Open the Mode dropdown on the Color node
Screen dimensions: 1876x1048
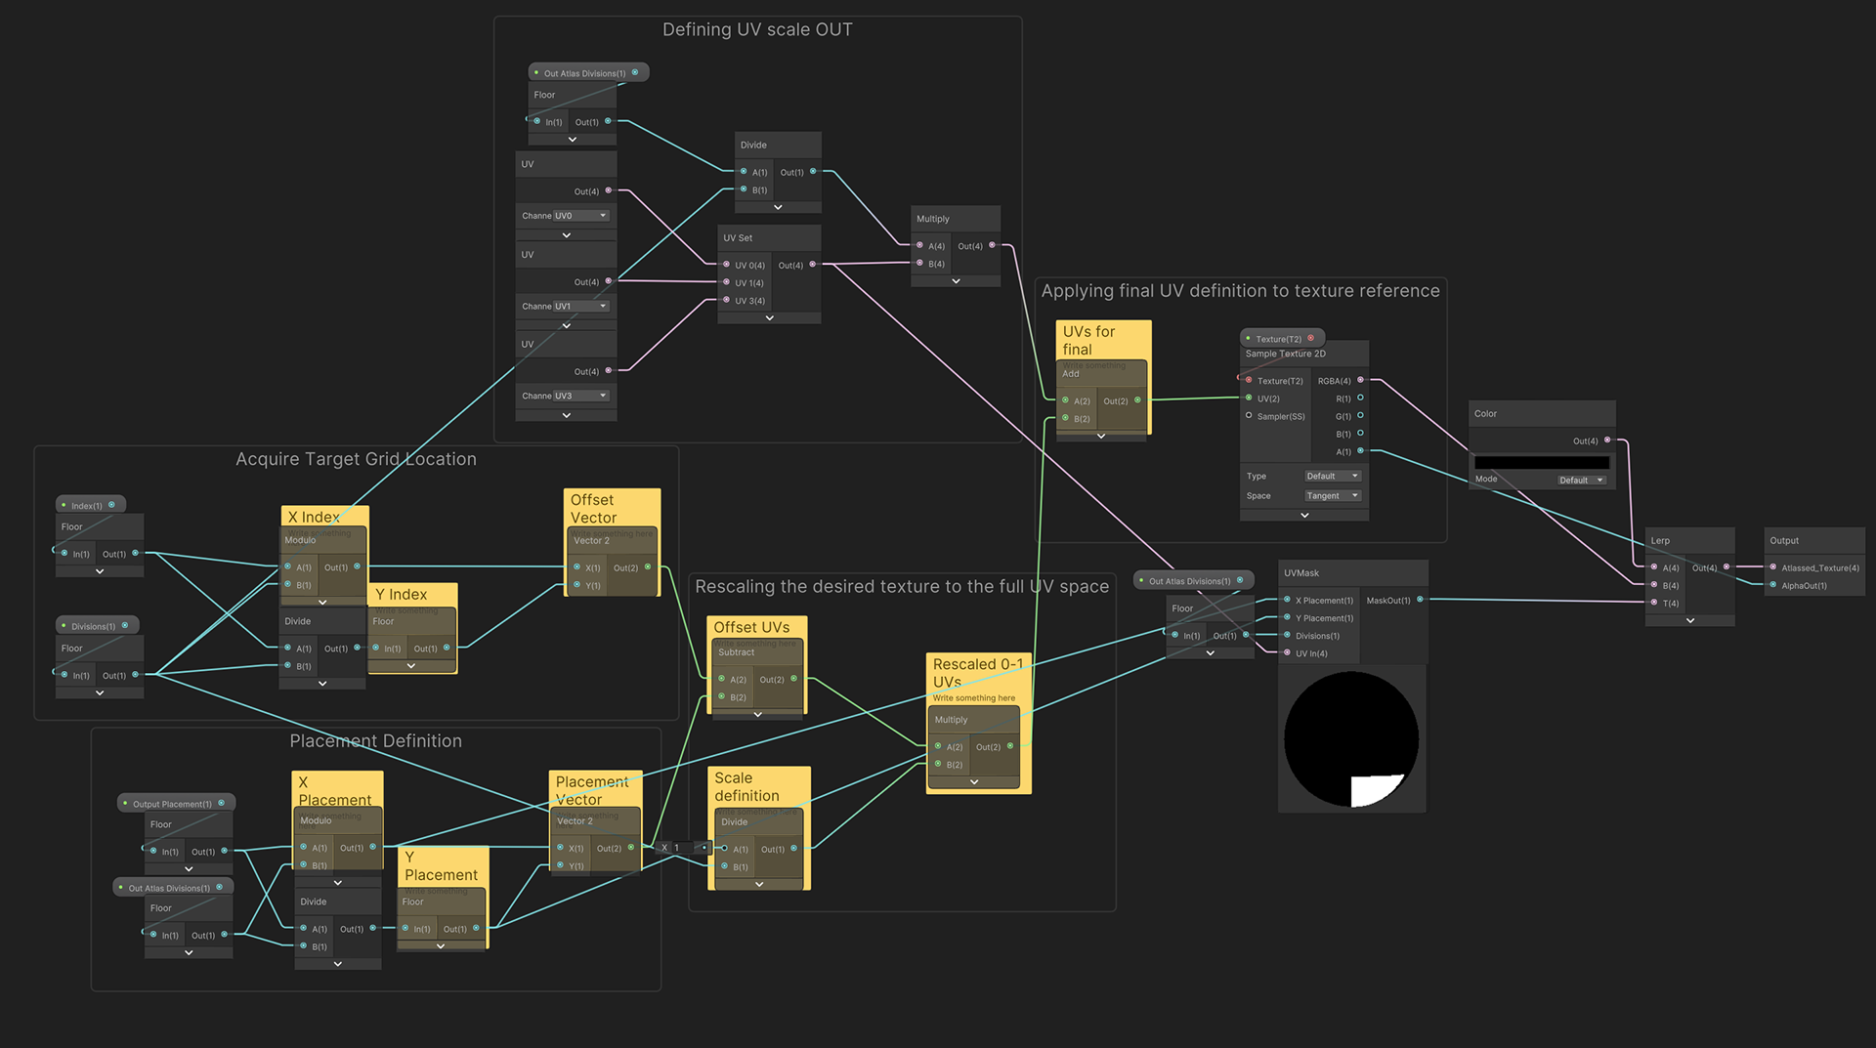[x=1582, y=480]
